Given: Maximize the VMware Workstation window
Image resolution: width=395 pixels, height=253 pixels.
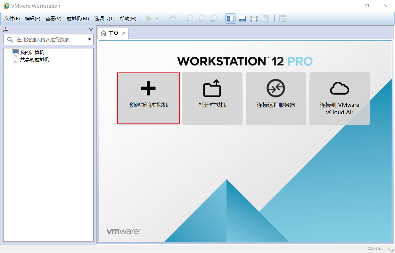Looking at the screenshot, I should [x=367, y=6].
